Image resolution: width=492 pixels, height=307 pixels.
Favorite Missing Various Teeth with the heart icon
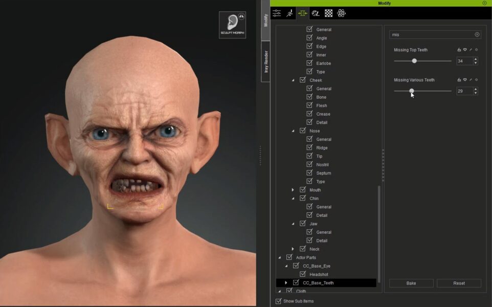(465, 80)
